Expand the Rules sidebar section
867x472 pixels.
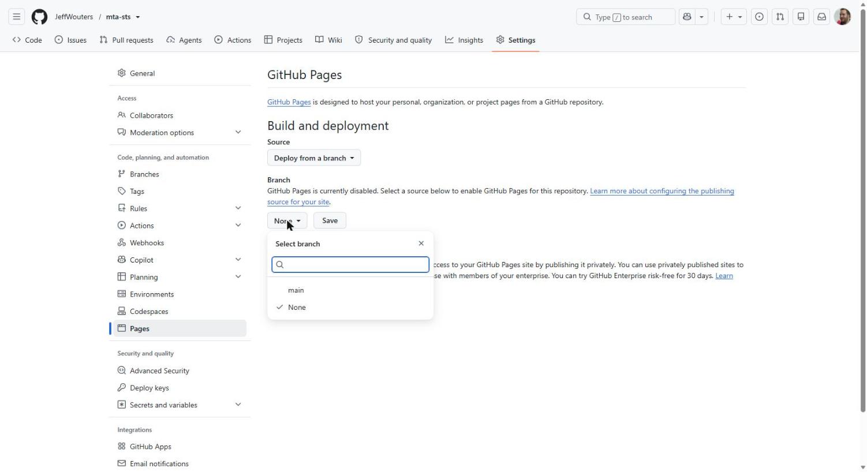click(x=238, y=208)
